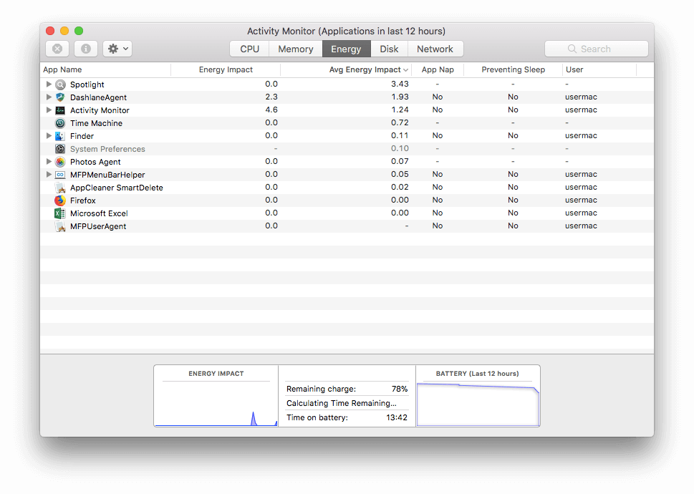Open the Network tab
694x494 pixels.
point(435,49)
